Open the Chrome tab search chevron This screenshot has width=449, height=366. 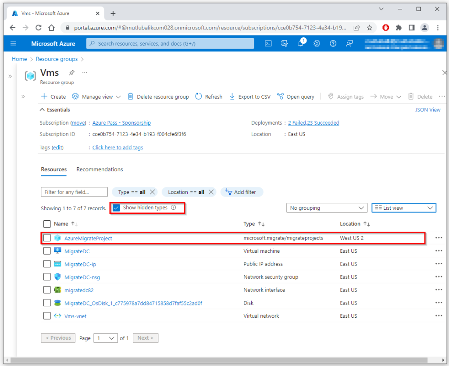(381, 9)
